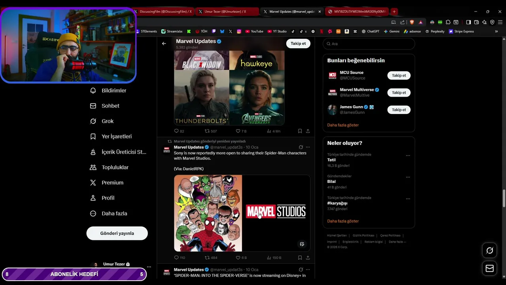Open Premium in sidebar
This screenshot has height=285, width=506.
107,182
